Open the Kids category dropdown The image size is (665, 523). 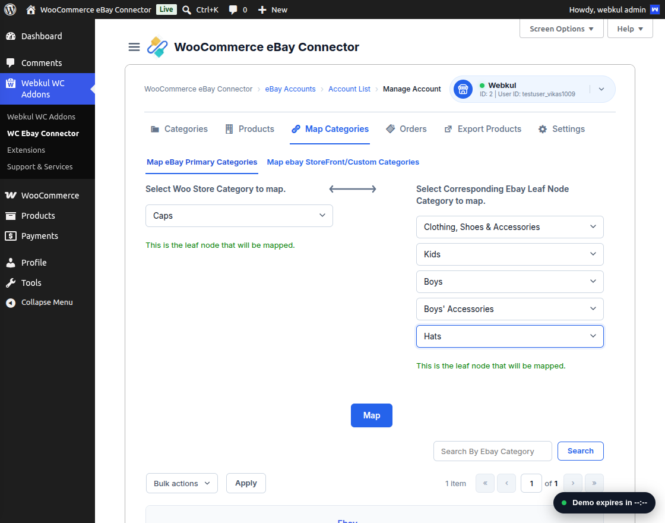pyautogui.click(x=510, y=254)
